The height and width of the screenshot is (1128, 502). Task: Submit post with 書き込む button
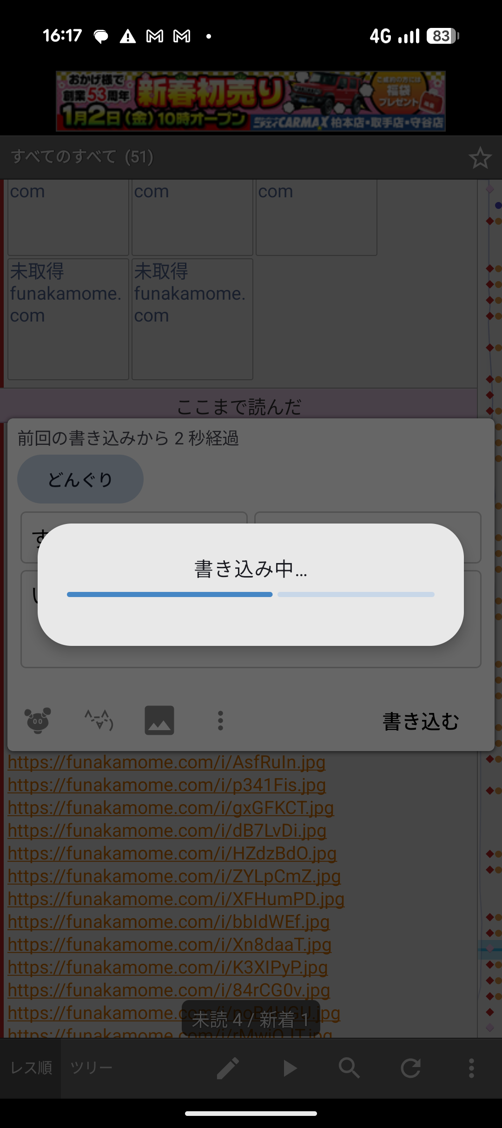tap(421, 721)
